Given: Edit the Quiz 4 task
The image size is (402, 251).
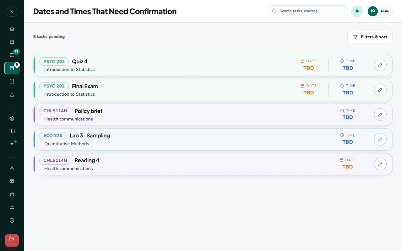Looking at the screenshot, I should (380, 65).
